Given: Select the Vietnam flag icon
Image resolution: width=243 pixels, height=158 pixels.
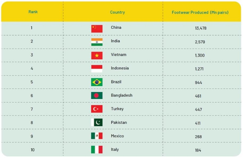Looking at the screenshot, I should [97, 56].
